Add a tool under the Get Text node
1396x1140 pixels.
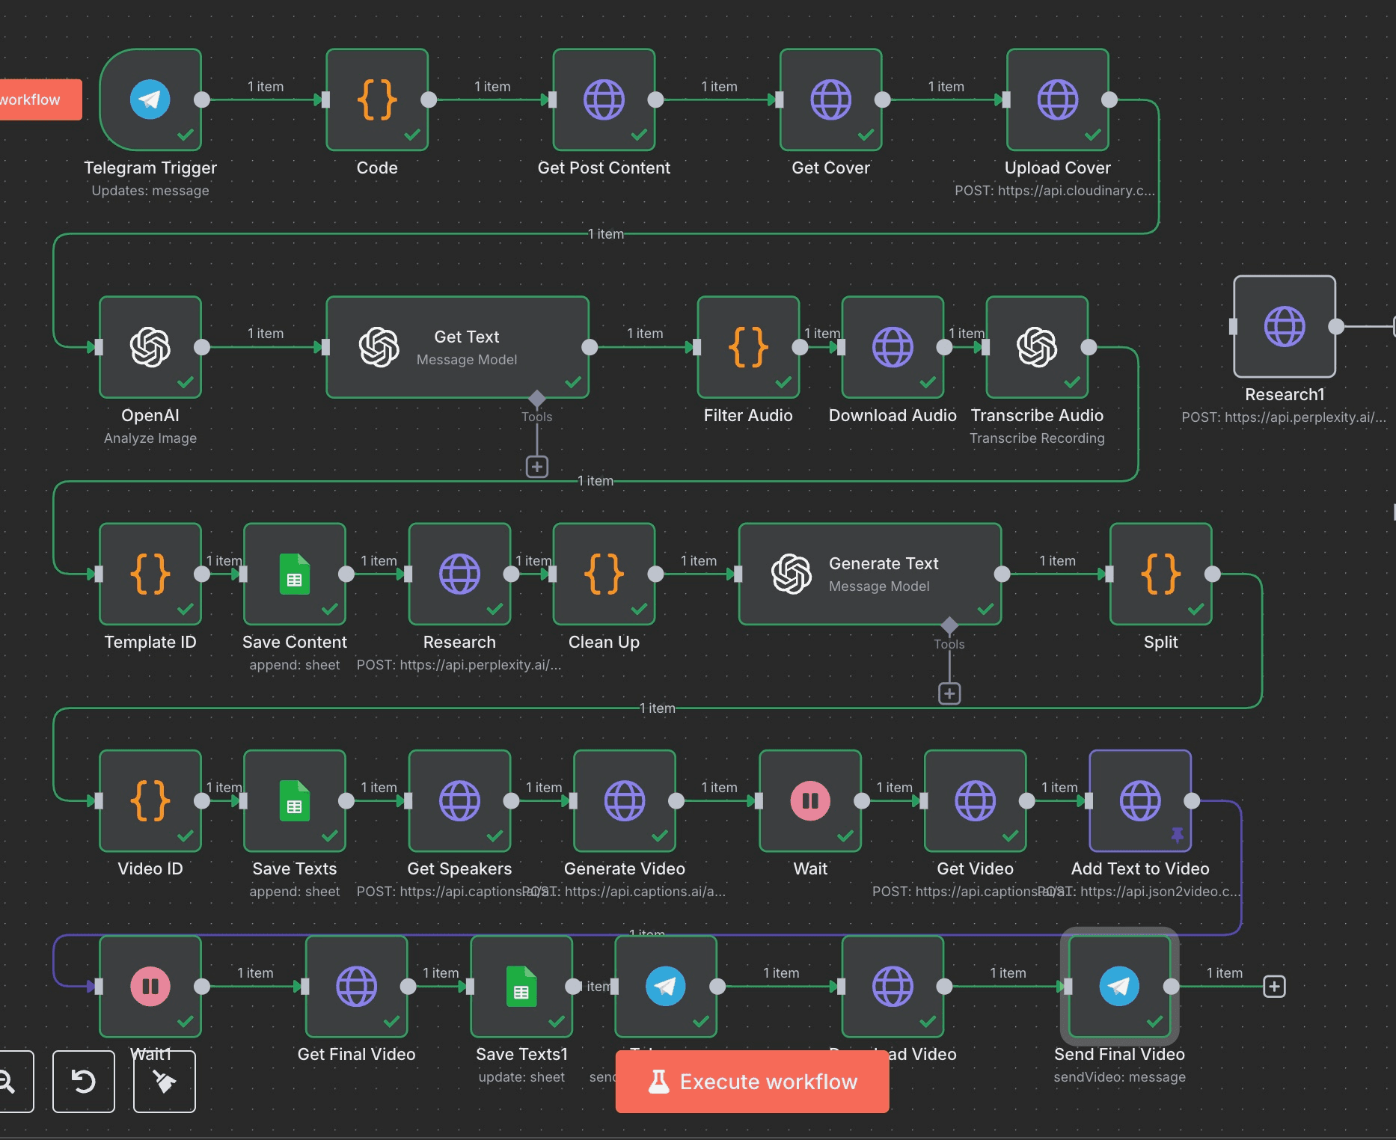[x=536, y=466]
